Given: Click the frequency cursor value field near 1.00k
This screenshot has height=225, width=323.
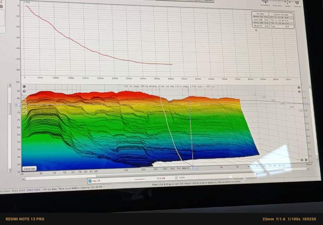Looking at the screenshot, I should (x=193, y=168).
